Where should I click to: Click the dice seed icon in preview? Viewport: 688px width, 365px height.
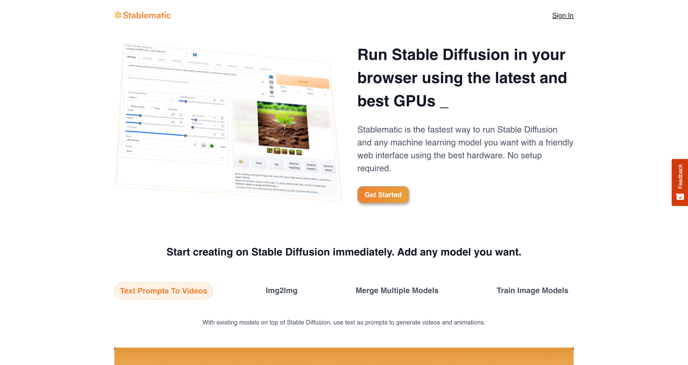coord(204,145)
